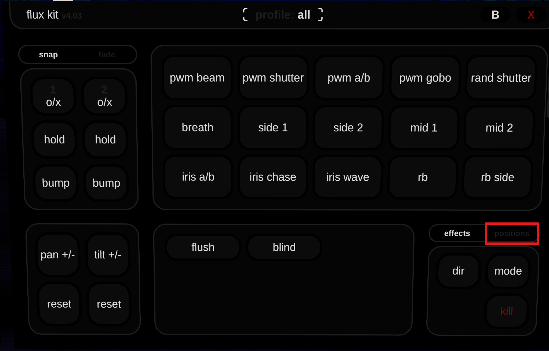
Task: Toggle o/x on channel 1
Action: pyautogui.click(x=53, y=97)
